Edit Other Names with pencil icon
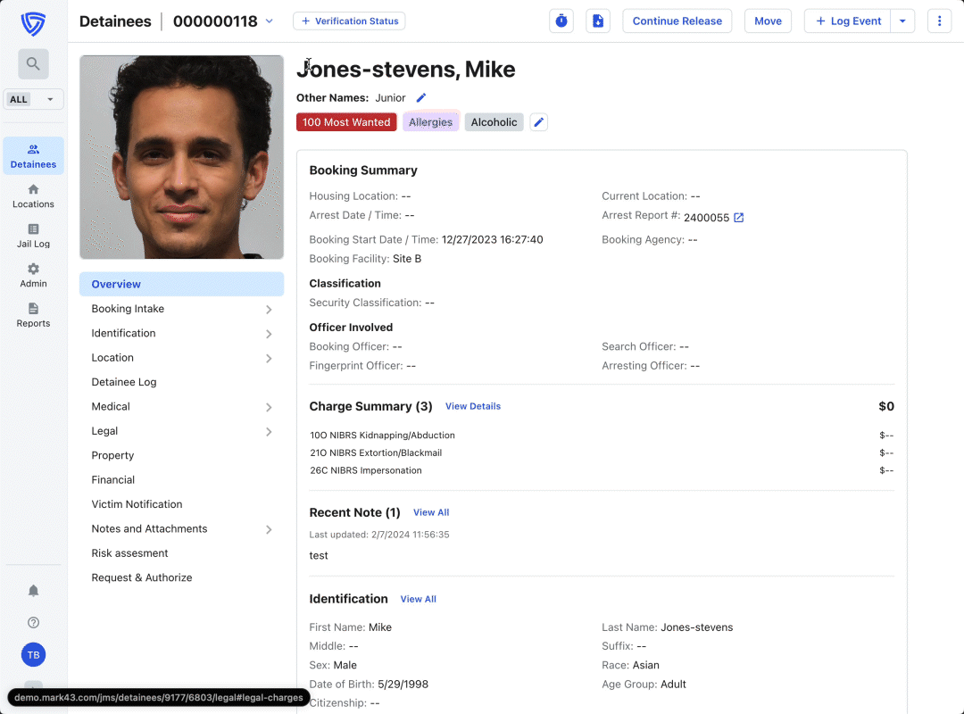Screen dimensions: 964x714 [x=421, y=98]
